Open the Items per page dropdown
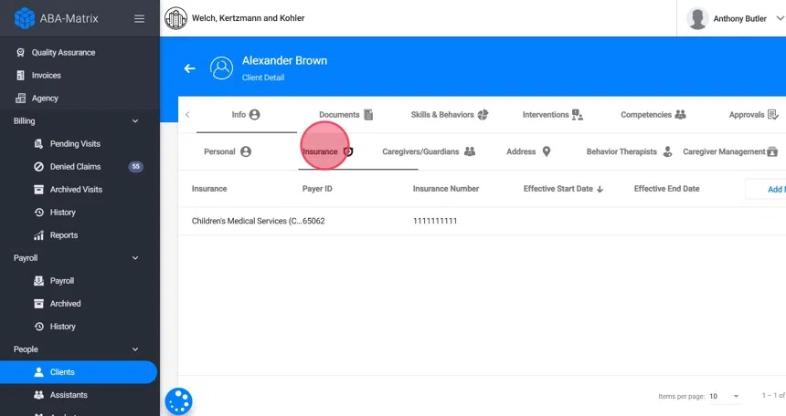786x416 pixels. (725, 396)
